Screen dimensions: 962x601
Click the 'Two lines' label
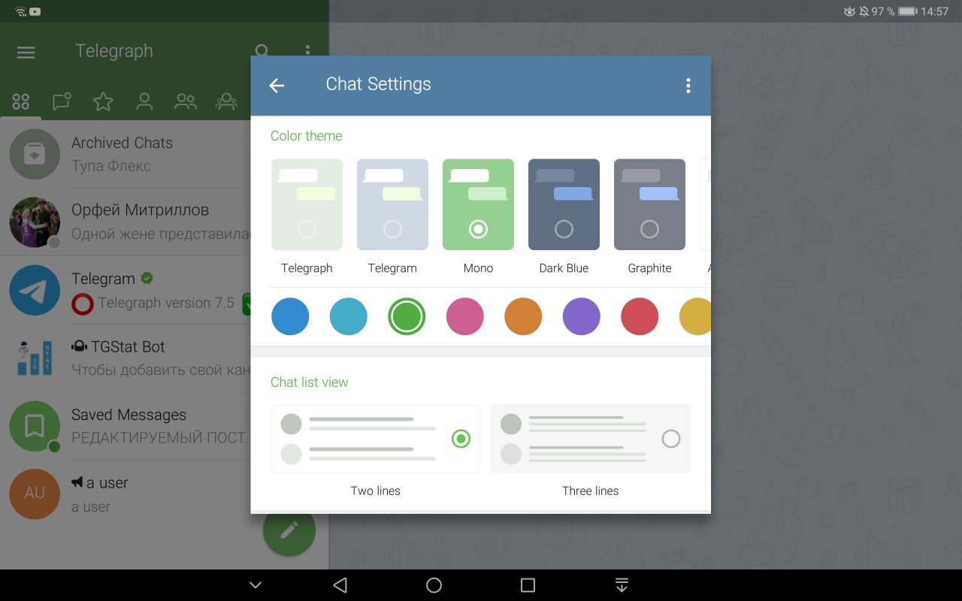point(376,491)
